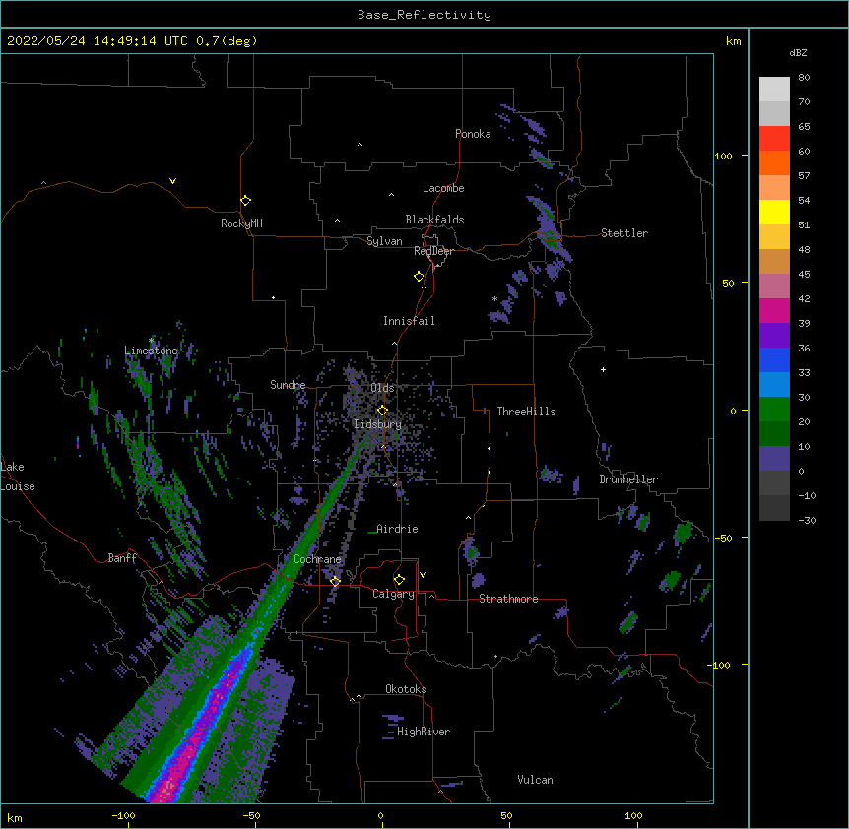Viewport: 849px width, 829px height.
Task: Pick the magenta swatch below 42 dBZ
Action: tap(774, 310)
